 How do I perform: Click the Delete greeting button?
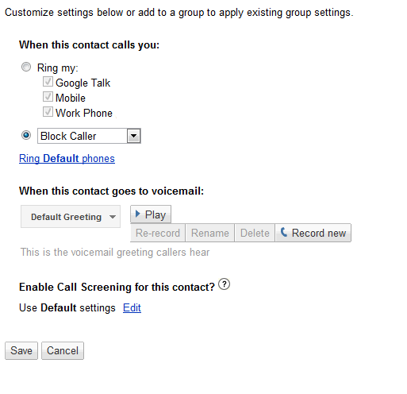tap(255, 233)
